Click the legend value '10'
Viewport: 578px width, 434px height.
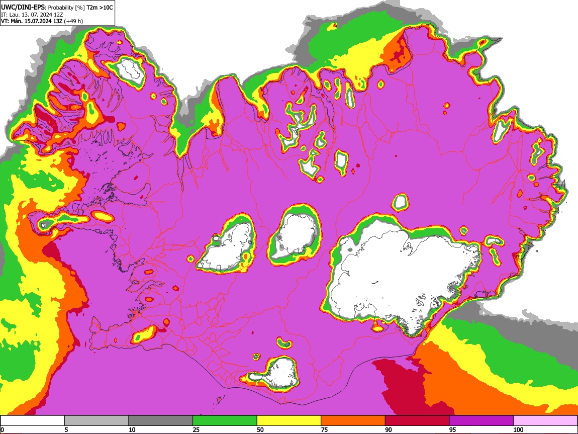(132, 429)
